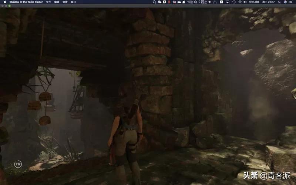296x185 pixels.
Task: Open the Apple menu
Action: click(5, 2)
